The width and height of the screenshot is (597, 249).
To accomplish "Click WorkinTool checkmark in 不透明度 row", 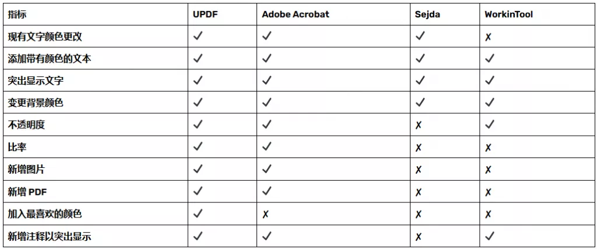I will 490,125.
